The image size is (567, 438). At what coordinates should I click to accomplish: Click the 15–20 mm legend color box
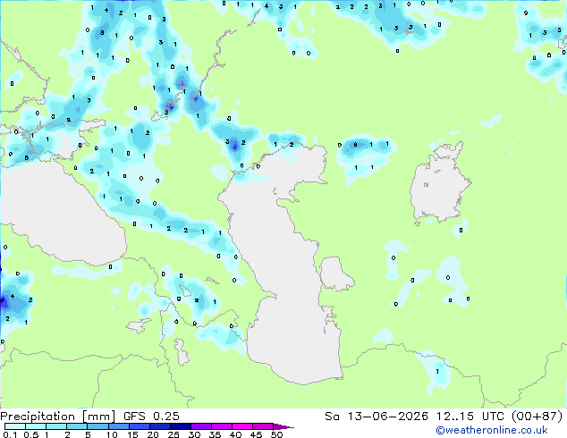[139, 426]
